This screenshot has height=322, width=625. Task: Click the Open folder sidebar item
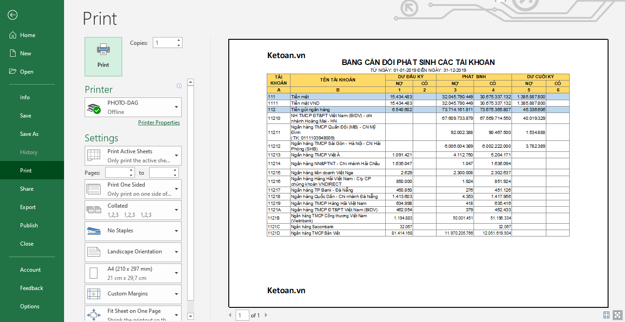27,72
